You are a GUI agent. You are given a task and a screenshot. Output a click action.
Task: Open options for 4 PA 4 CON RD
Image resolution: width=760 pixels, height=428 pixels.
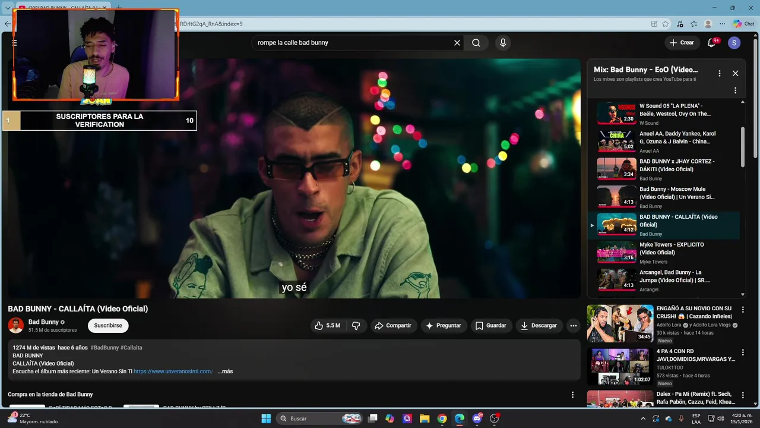pyautogui.click(x=742, y=353)
